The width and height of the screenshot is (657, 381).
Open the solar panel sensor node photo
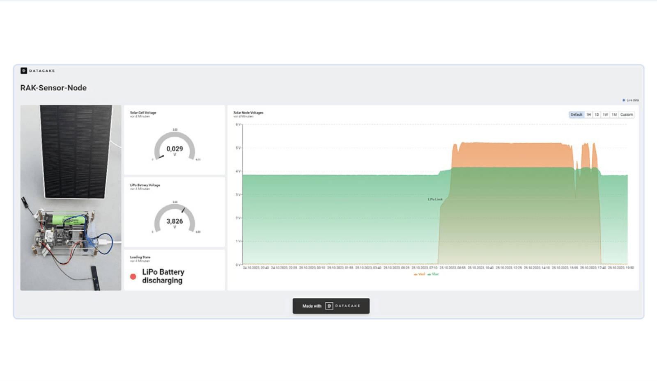(71, 198)
